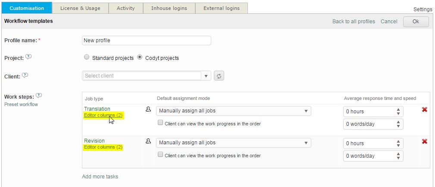Screen dimensions: 435x187
Task: Click the red X delete icon for Translation
Action: tap(424, 110)
